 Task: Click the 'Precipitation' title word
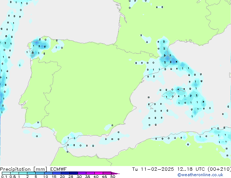coord(15,169)
